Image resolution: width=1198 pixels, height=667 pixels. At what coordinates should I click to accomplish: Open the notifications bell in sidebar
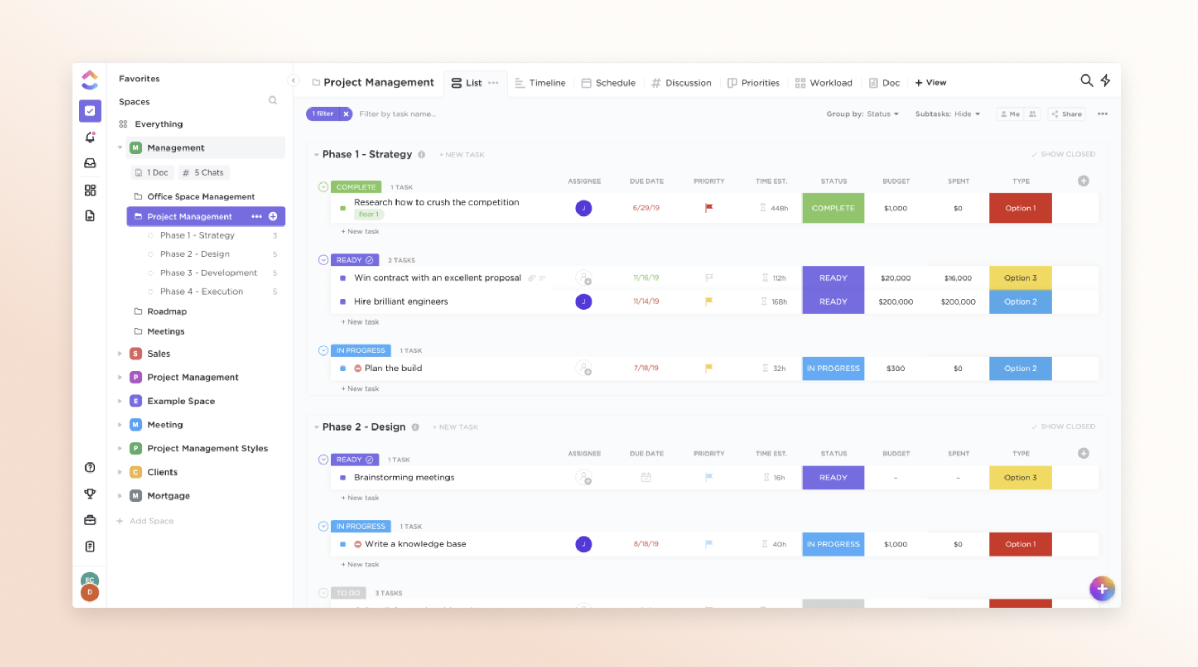(x=90, y=137)
